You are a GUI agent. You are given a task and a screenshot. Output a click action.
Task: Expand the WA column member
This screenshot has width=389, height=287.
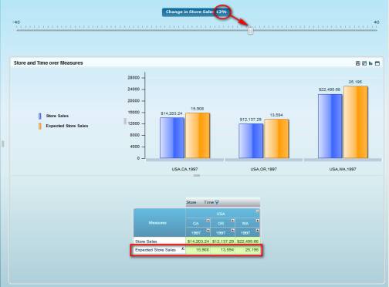(x=257, y=221)
